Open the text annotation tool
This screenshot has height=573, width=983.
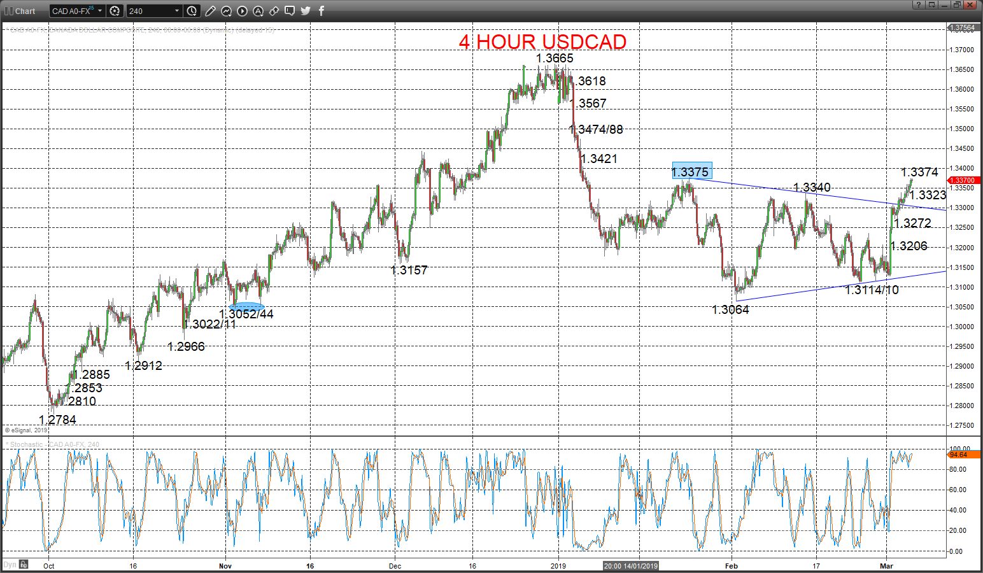pos(258,11)
